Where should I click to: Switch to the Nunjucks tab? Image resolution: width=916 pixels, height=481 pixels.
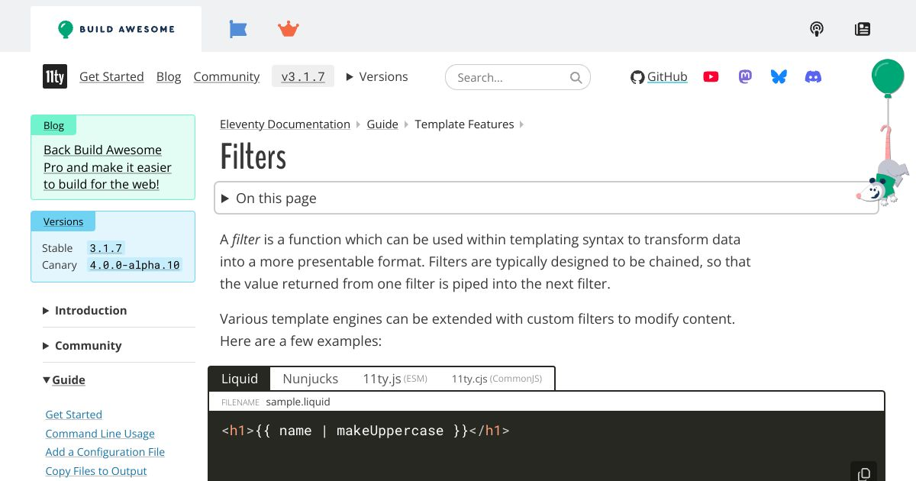click(310, 379)
